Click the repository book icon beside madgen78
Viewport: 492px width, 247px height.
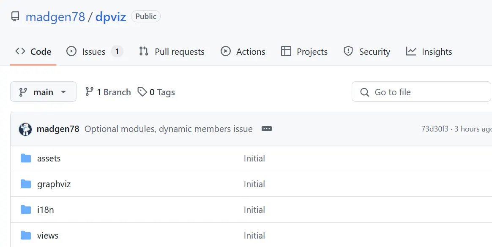[x=15, y=17]
